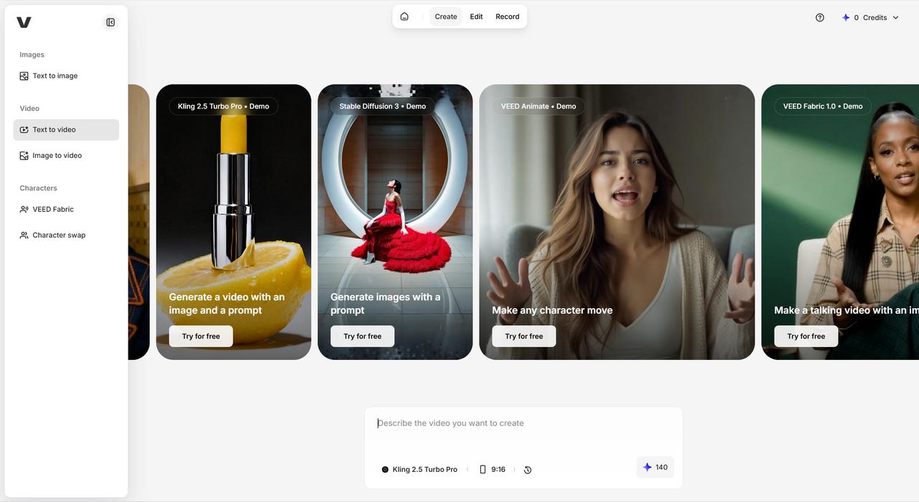Click the video description prompt field

(x=523, y=424)
